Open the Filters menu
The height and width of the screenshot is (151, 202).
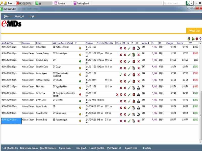click(7, 16)
